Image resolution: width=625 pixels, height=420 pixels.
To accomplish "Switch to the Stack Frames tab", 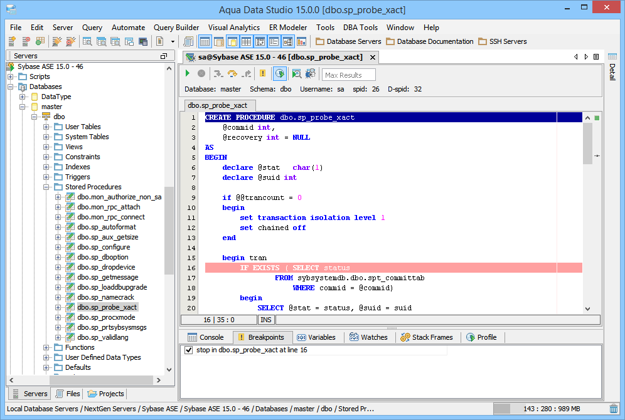I will [x=427, y=337].
